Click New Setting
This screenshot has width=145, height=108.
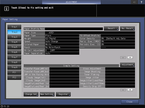tap(47, 94)
